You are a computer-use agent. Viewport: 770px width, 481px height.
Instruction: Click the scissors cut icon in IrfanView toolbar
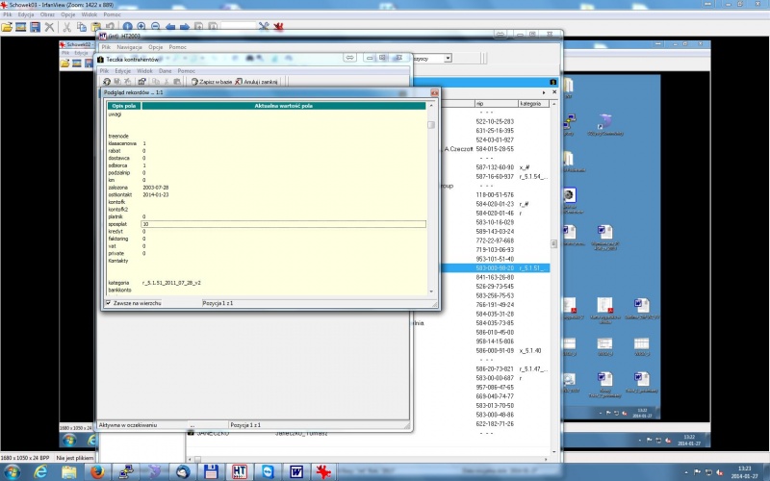66,27
